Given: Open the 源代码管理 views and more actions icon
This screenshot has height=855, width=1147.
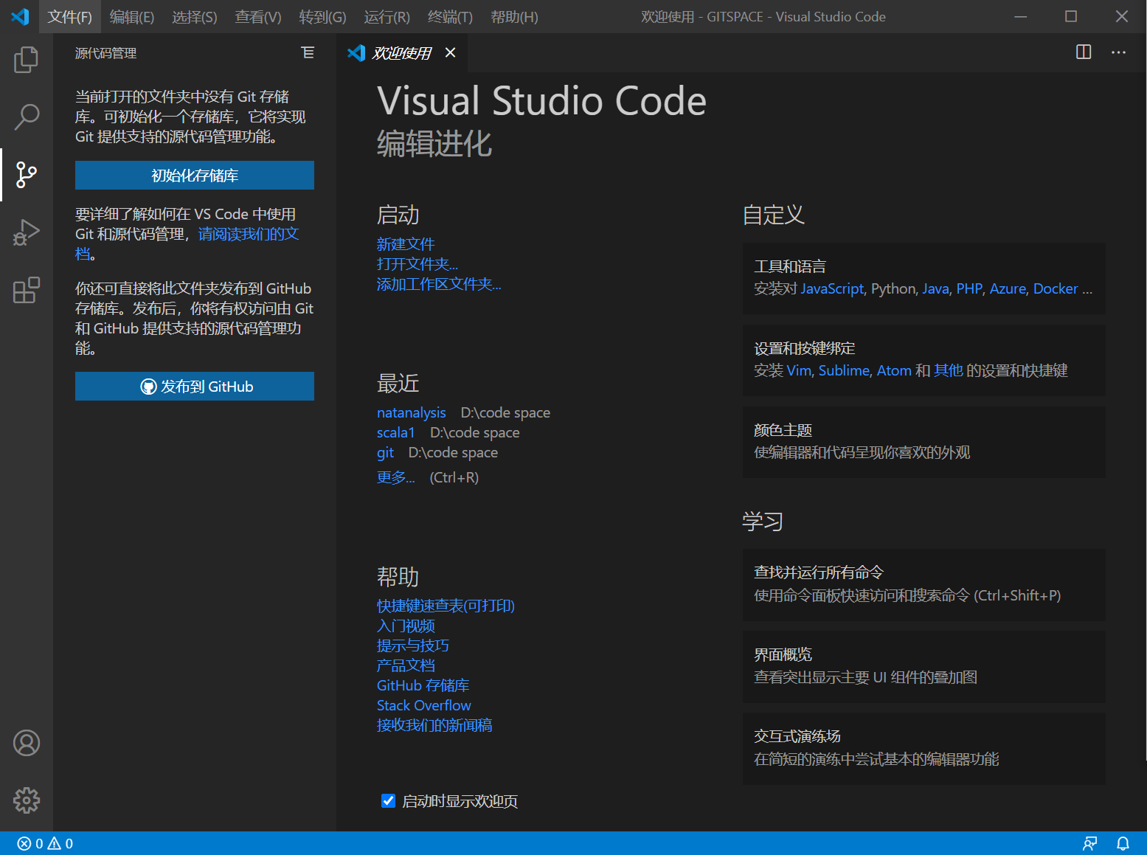Looking at the screenshot, I should 308,52.
